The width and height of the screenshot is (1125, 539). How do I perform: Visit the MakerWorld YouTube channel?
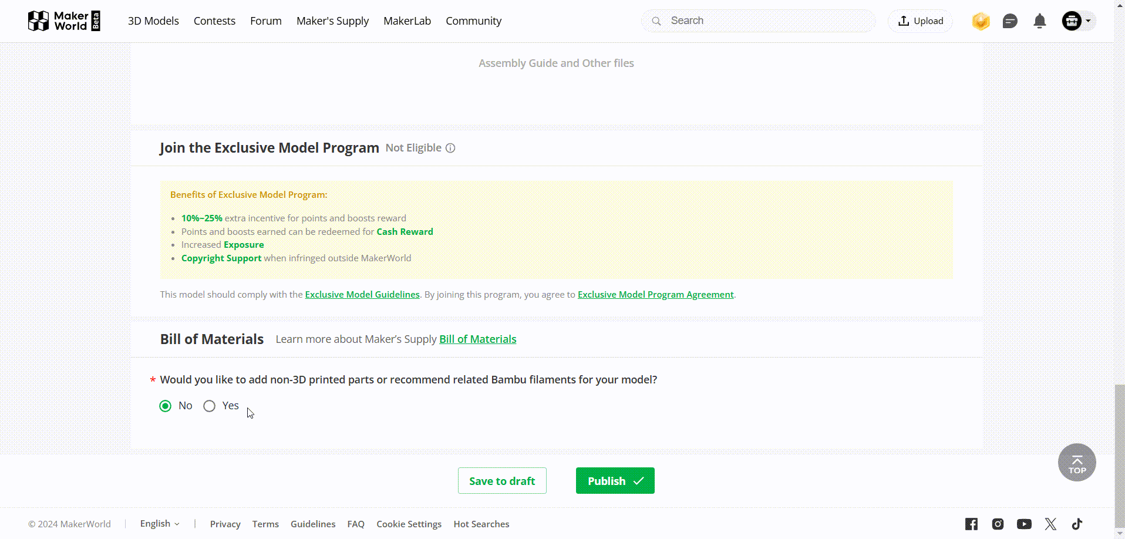tap(1024, 524)
